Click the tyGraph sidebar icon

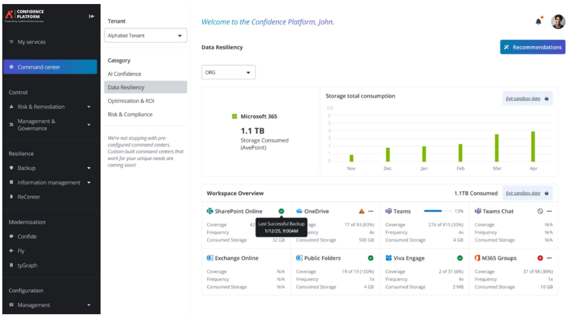[x=11, y=265]
